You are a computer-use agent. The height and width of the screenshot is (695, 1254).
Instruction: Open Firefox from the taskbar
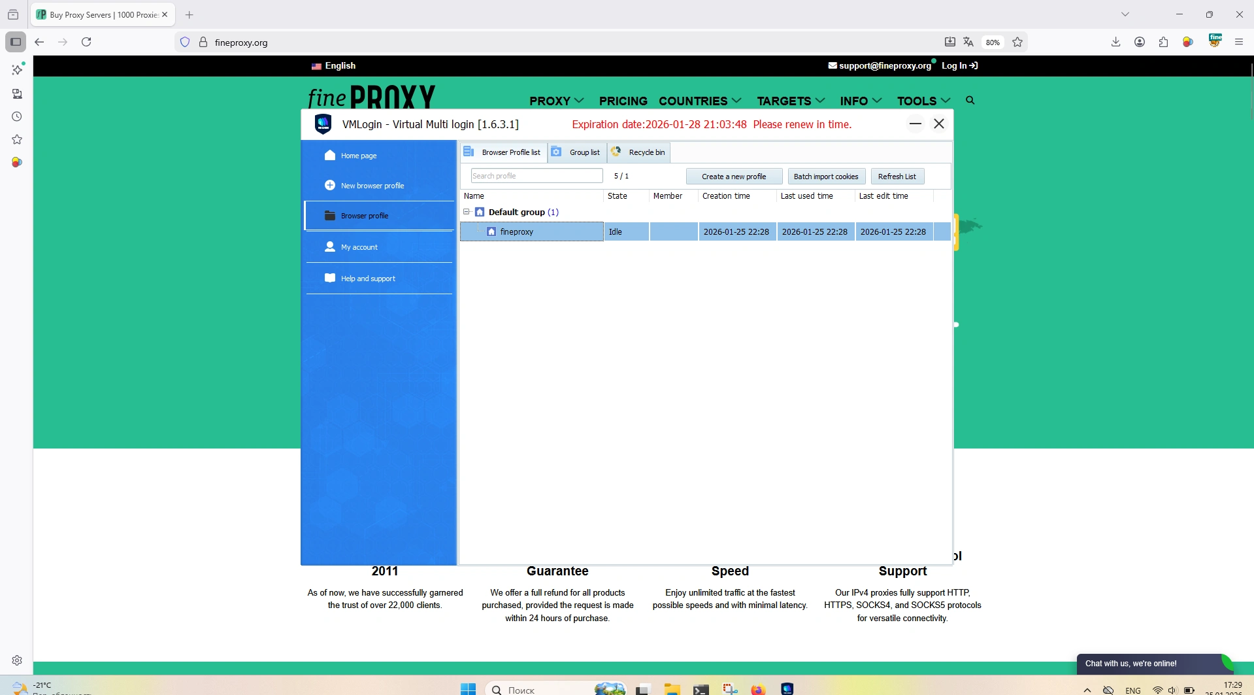[758, 689]
